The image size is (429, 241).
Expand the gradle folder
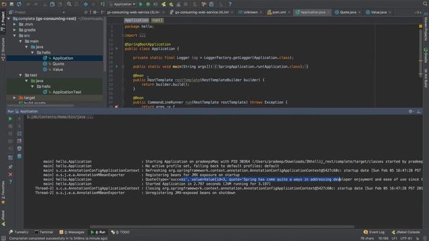pos(15,30)
